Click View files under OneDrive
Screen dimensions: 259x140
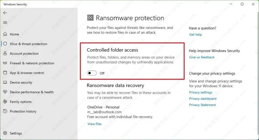tap(94, 124)
